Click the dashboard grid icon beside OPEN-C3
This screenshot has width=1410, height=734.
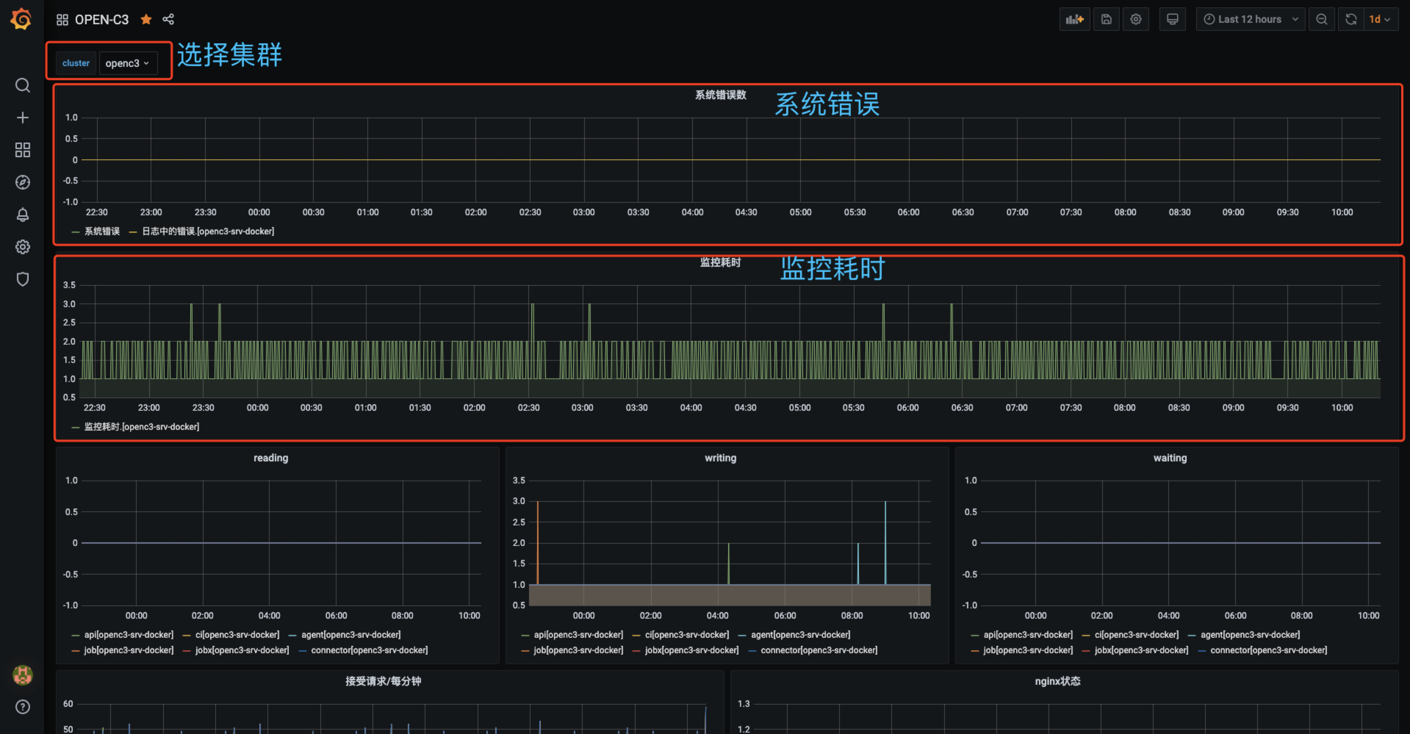click(x=62, y=20)
